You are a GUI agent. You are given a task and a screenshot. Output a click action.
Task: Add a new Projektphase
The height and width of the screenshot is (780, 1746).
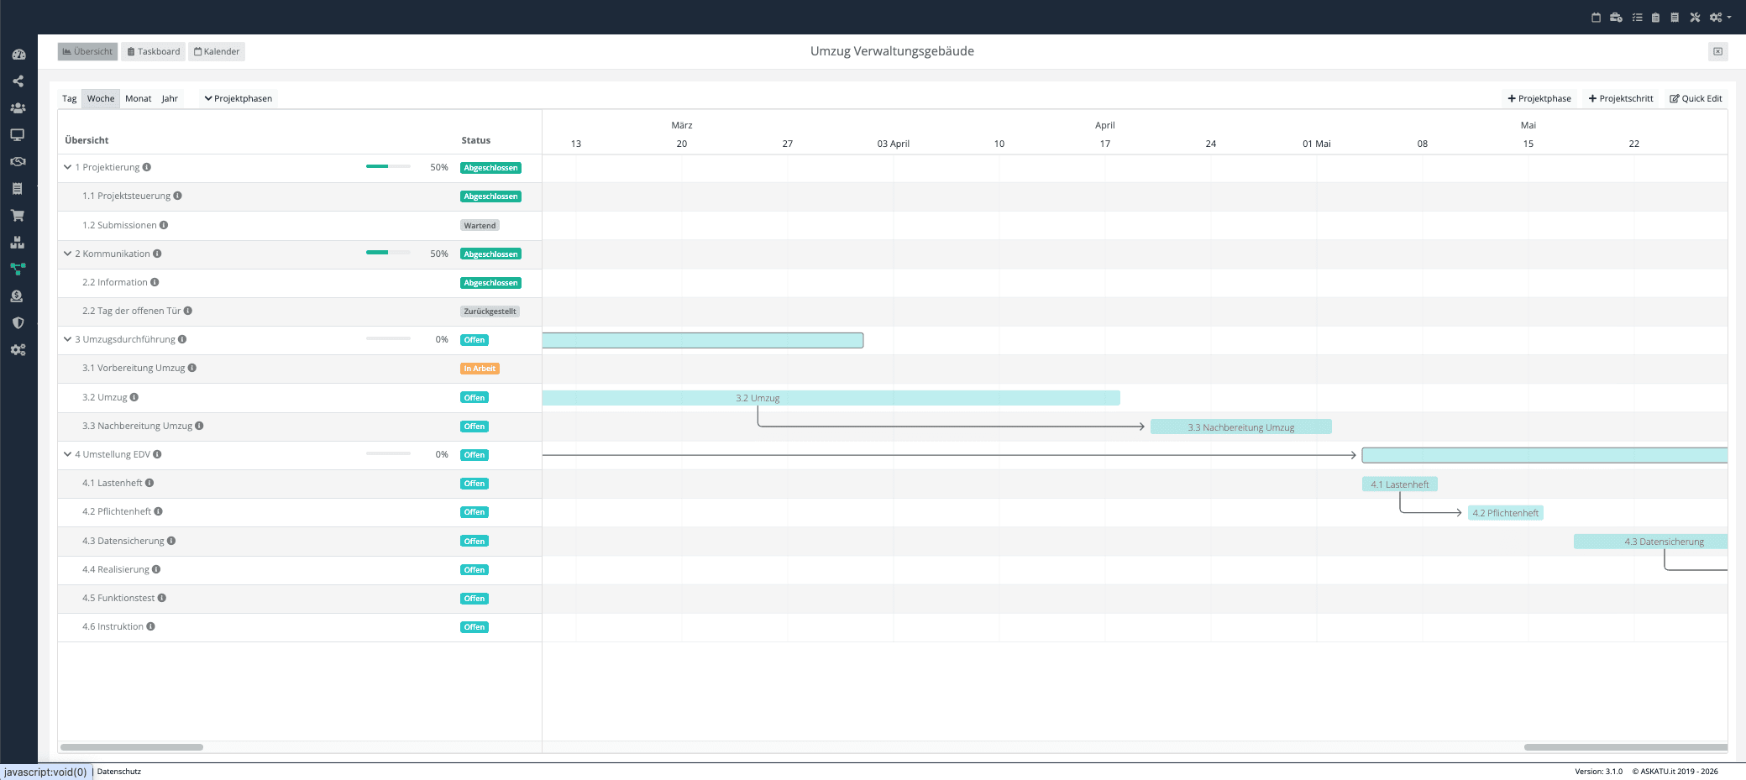point(1539,98)
